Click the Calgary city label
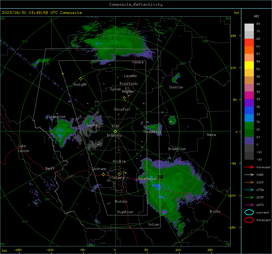This screenshot has width=272, height=254. coord(118,178)
